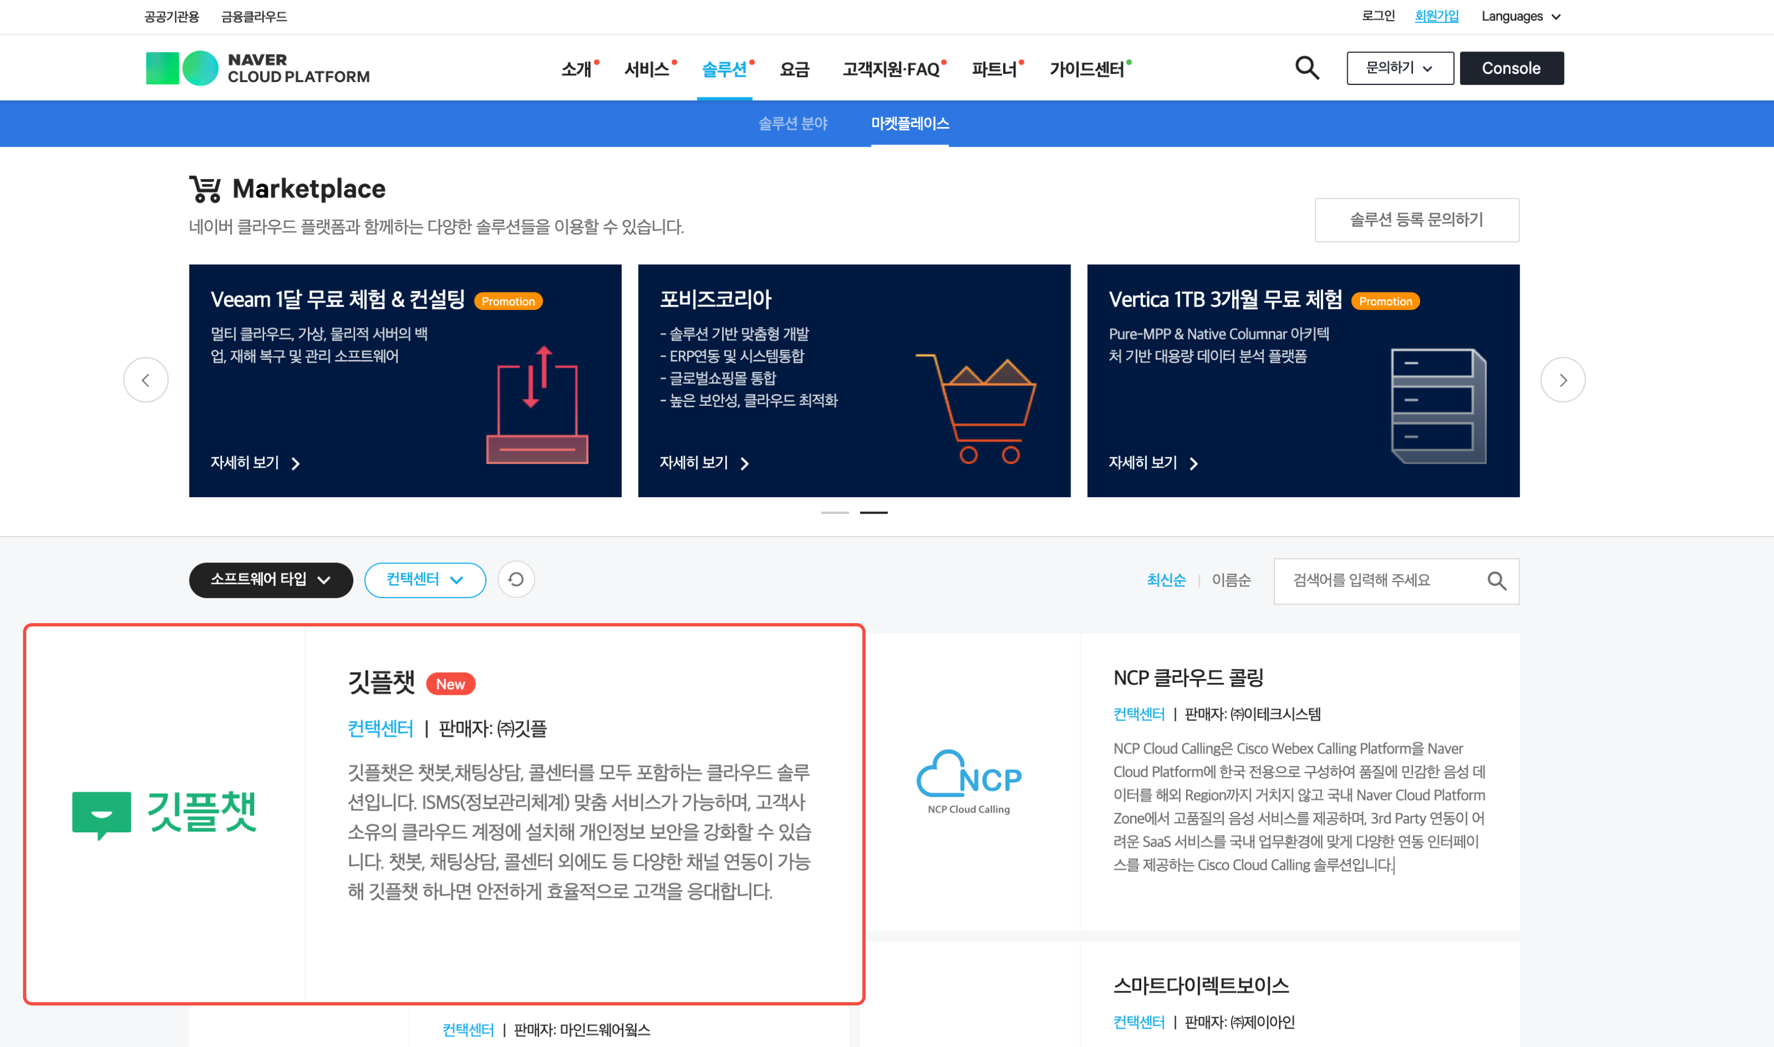Click the search magnifier icon in the header
The image size is (1774, 1047).
[1308, 68]
